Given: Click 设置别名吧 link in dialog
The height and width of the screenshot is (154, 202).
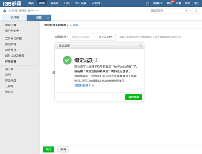Looking at the screenshot, I should (x=84, y=85).
